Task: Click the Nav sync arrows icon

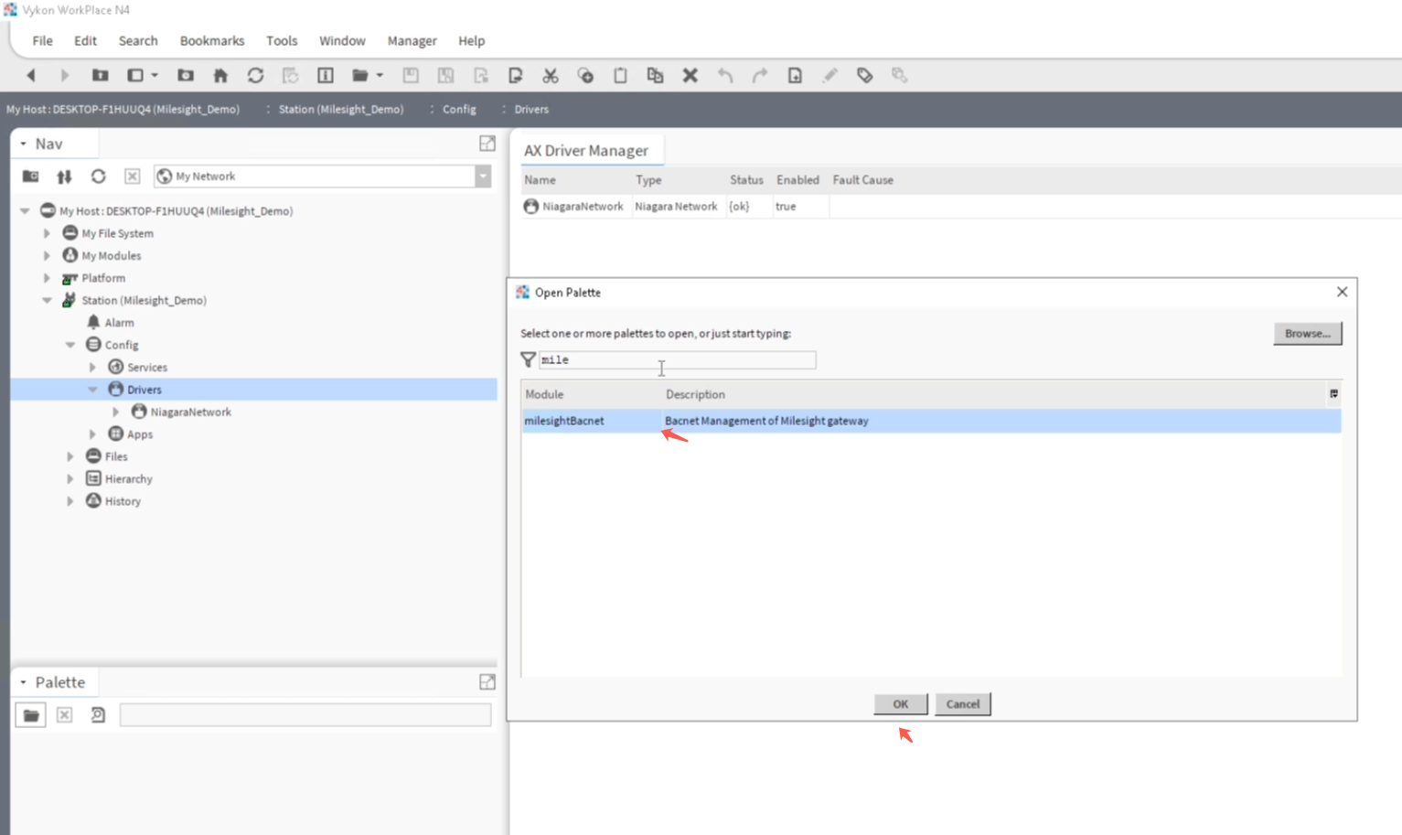Action: click(x=64, y=177)
